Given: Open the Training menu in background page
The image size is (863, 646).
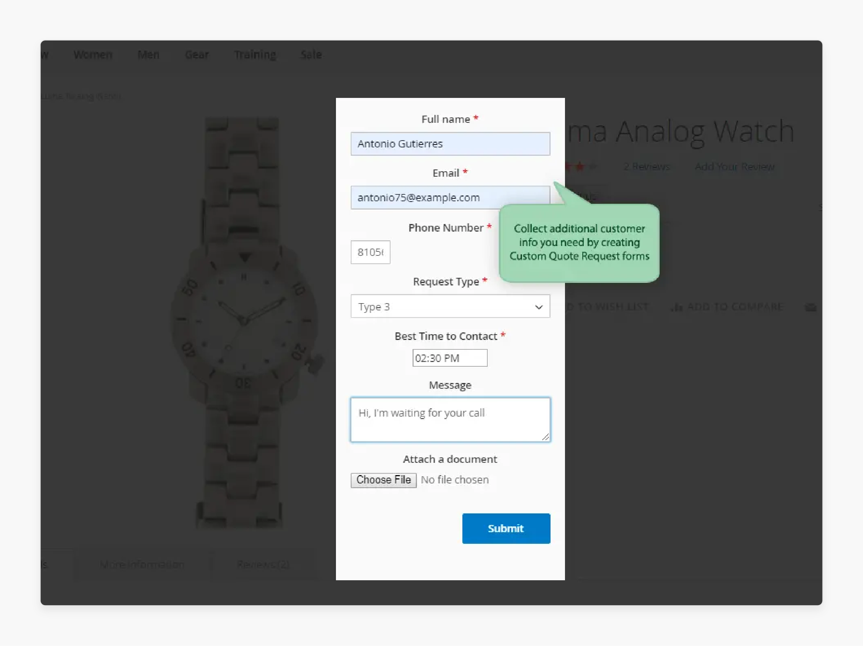Looking at the screenshot, I should click(255, 55).
